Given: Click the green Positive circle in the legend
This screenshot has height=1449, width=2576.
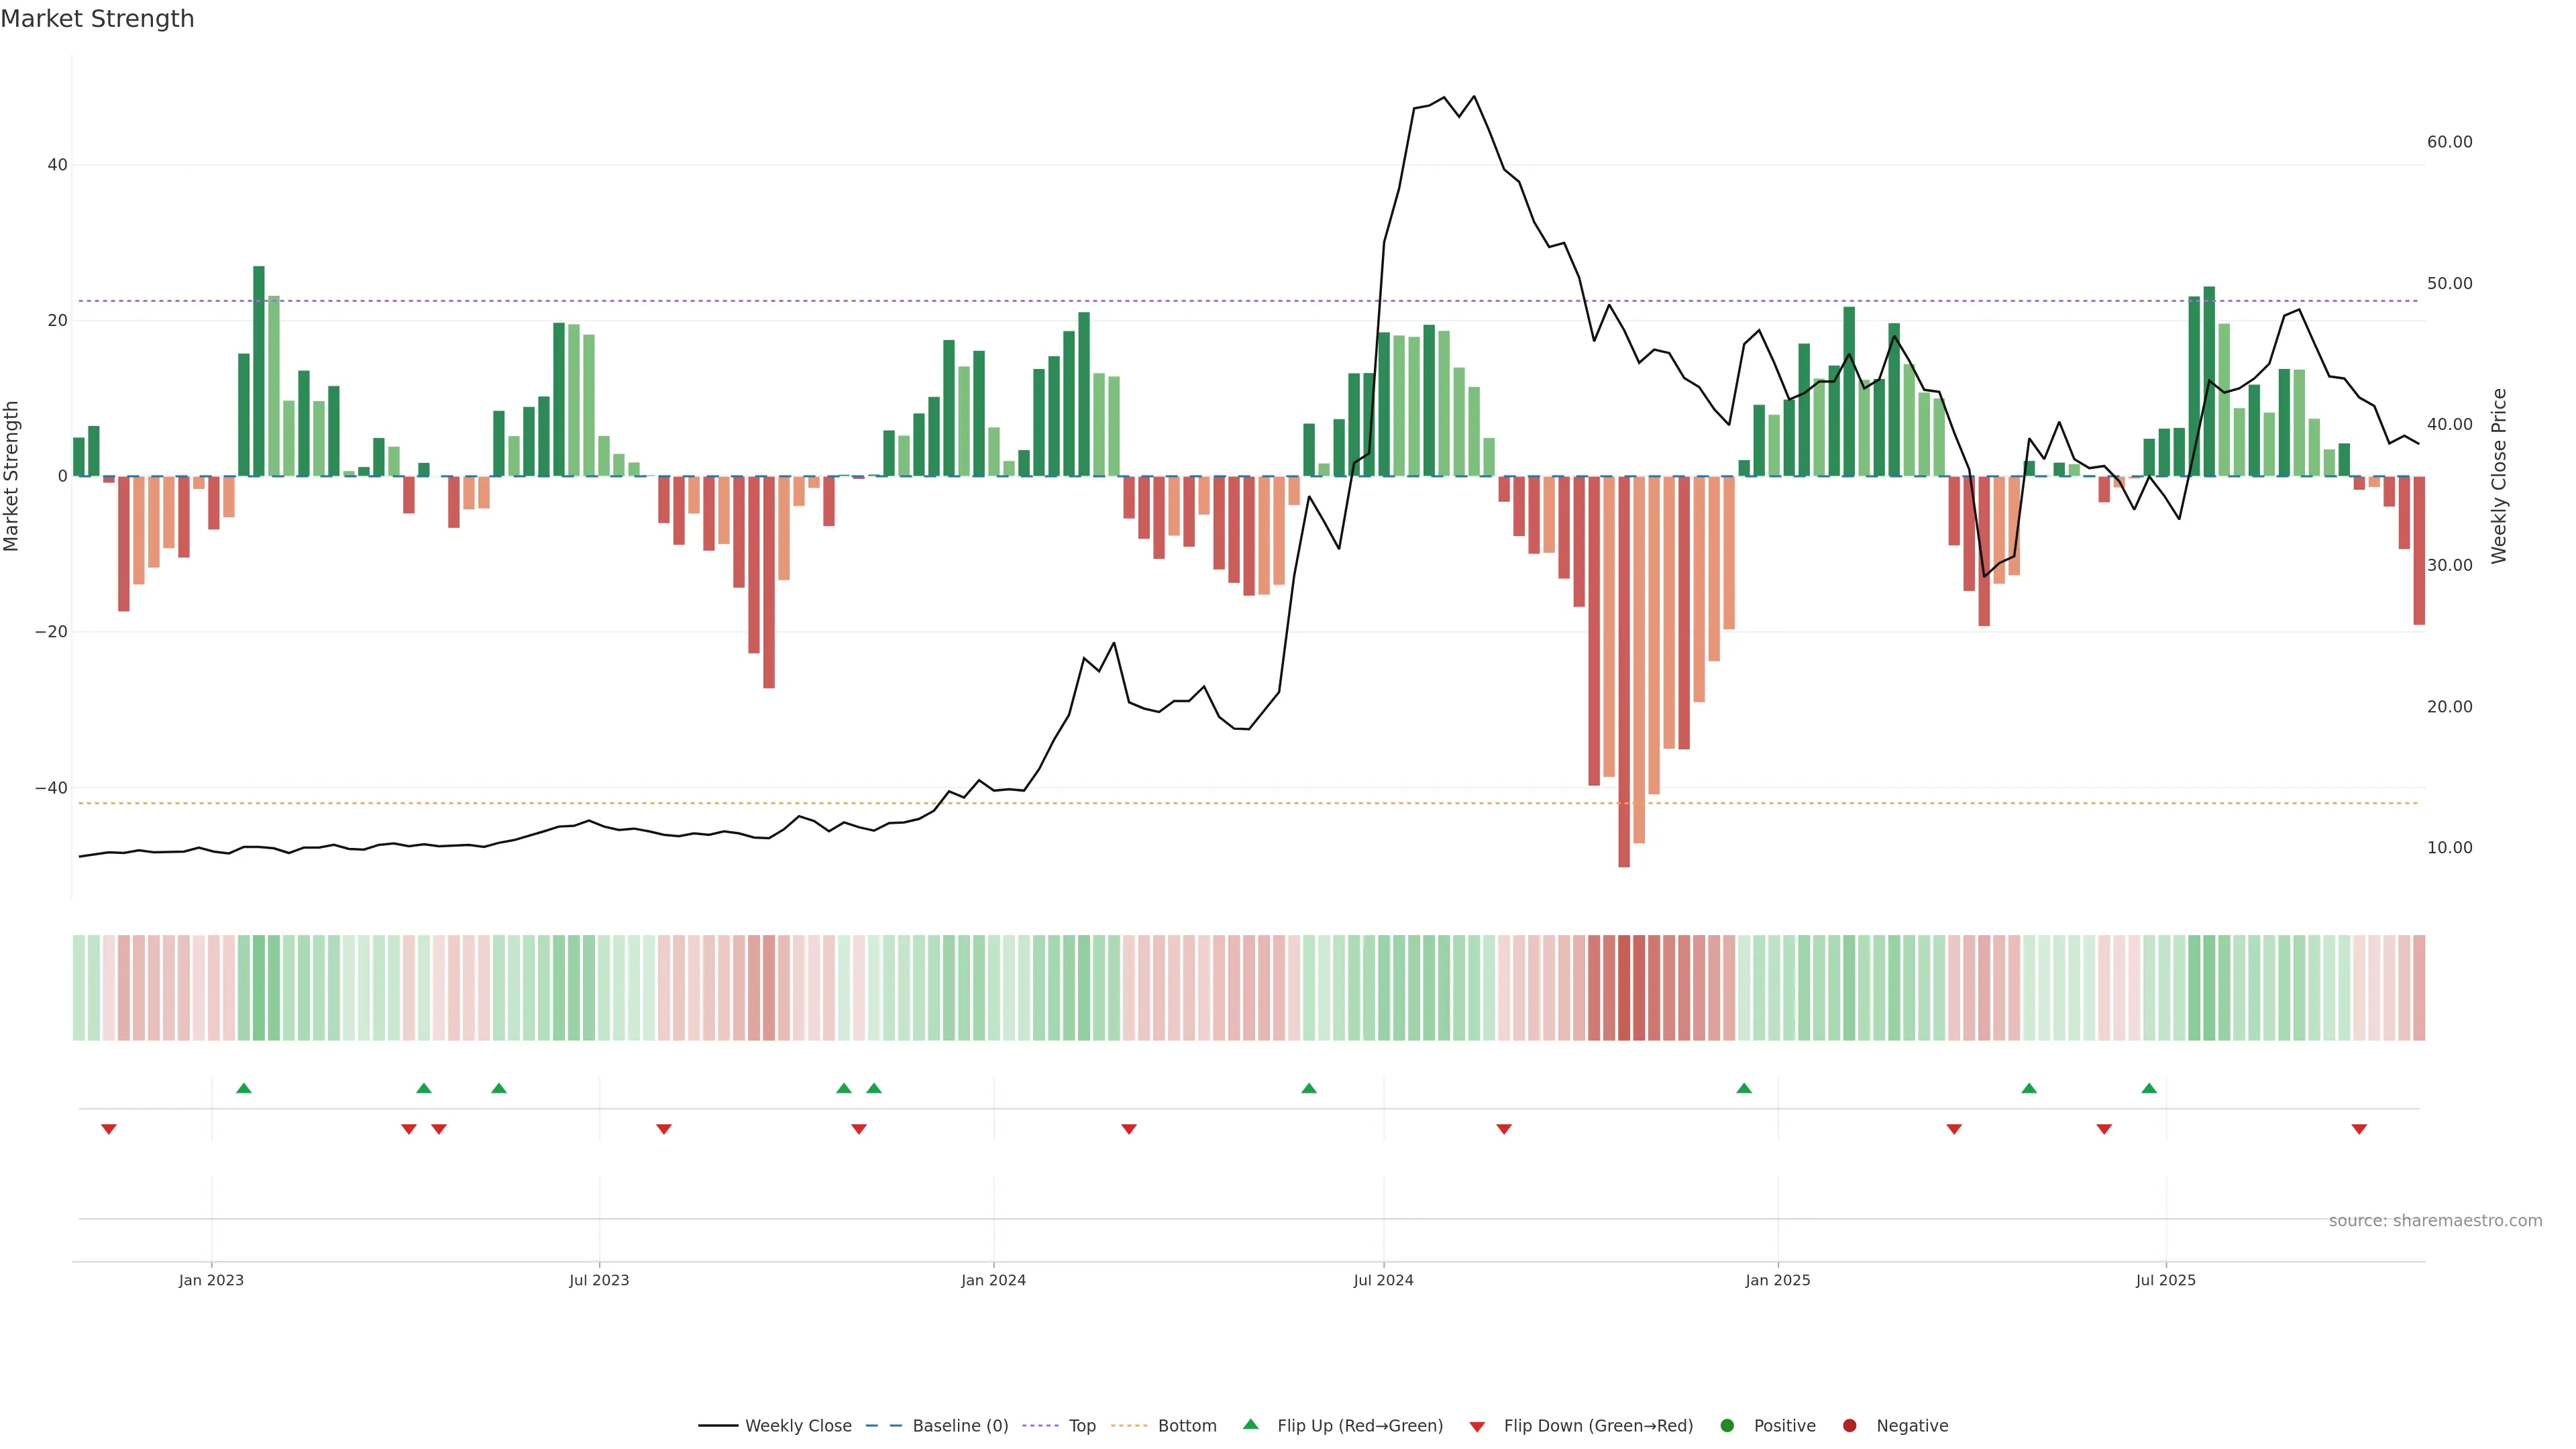Looking at the screenshot, I should [x=1727, y=1425].
